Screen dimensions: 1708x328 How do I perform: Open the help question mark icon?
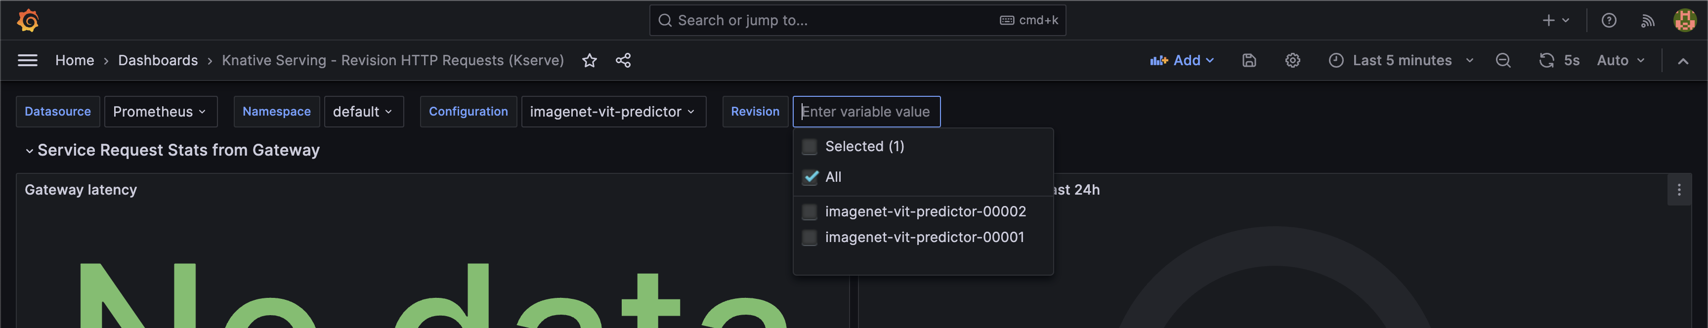[1609, 21]
